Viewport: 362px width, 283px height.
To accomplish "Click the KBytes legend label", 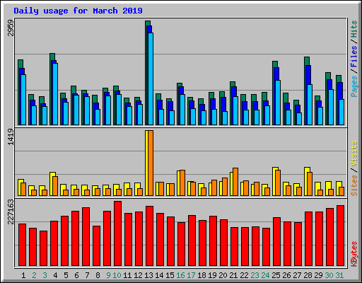I will point(354,254).
